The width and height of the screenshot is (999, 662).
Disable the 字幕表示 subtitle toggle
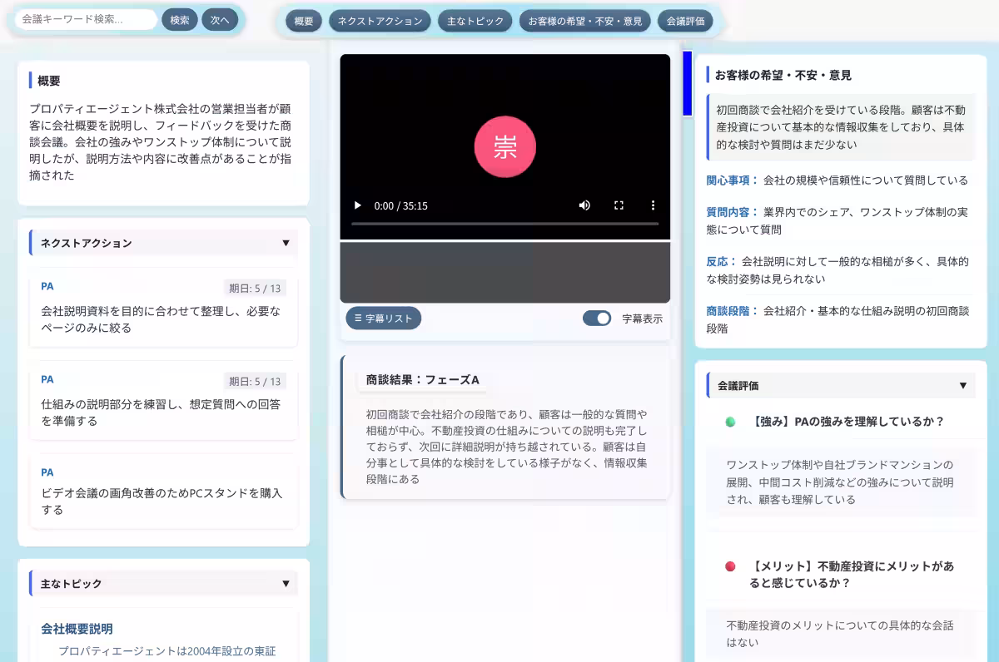click(x=597, y=318)
